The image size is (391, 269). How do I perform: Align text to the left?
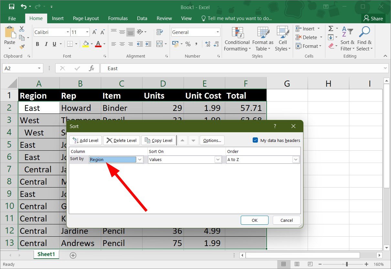(114, 44)
